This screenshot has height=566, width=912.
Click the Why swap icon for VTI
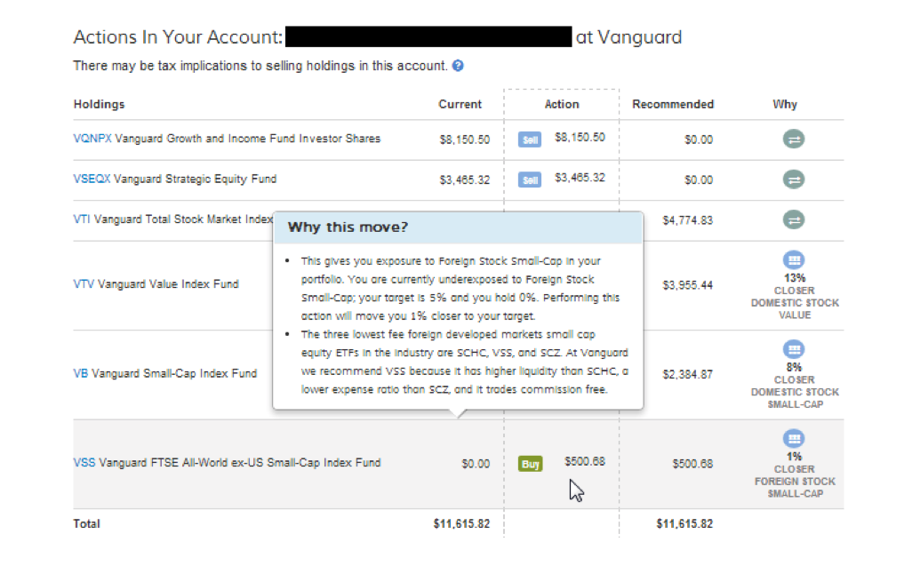coord(794,220)
